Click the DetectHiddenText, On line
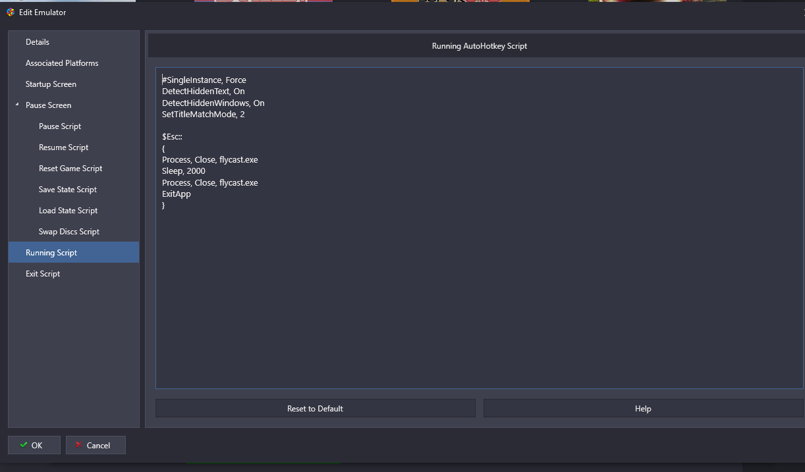Viewport: 805px width, 472px height. tap(203, 92)
